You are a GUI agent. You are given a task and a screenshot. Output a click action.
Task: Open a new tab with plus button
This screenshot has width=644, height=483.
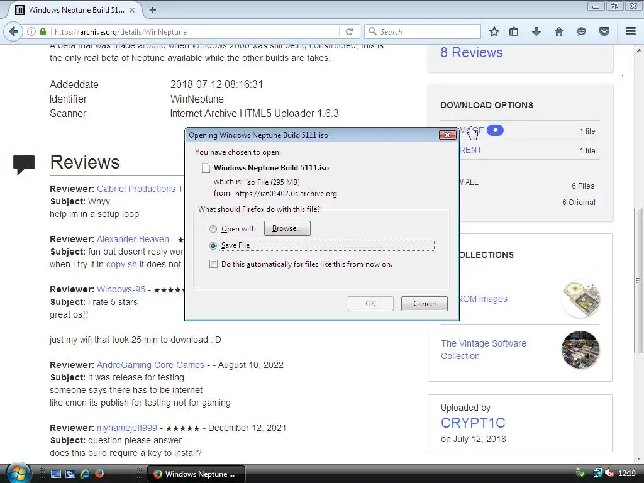153,10
